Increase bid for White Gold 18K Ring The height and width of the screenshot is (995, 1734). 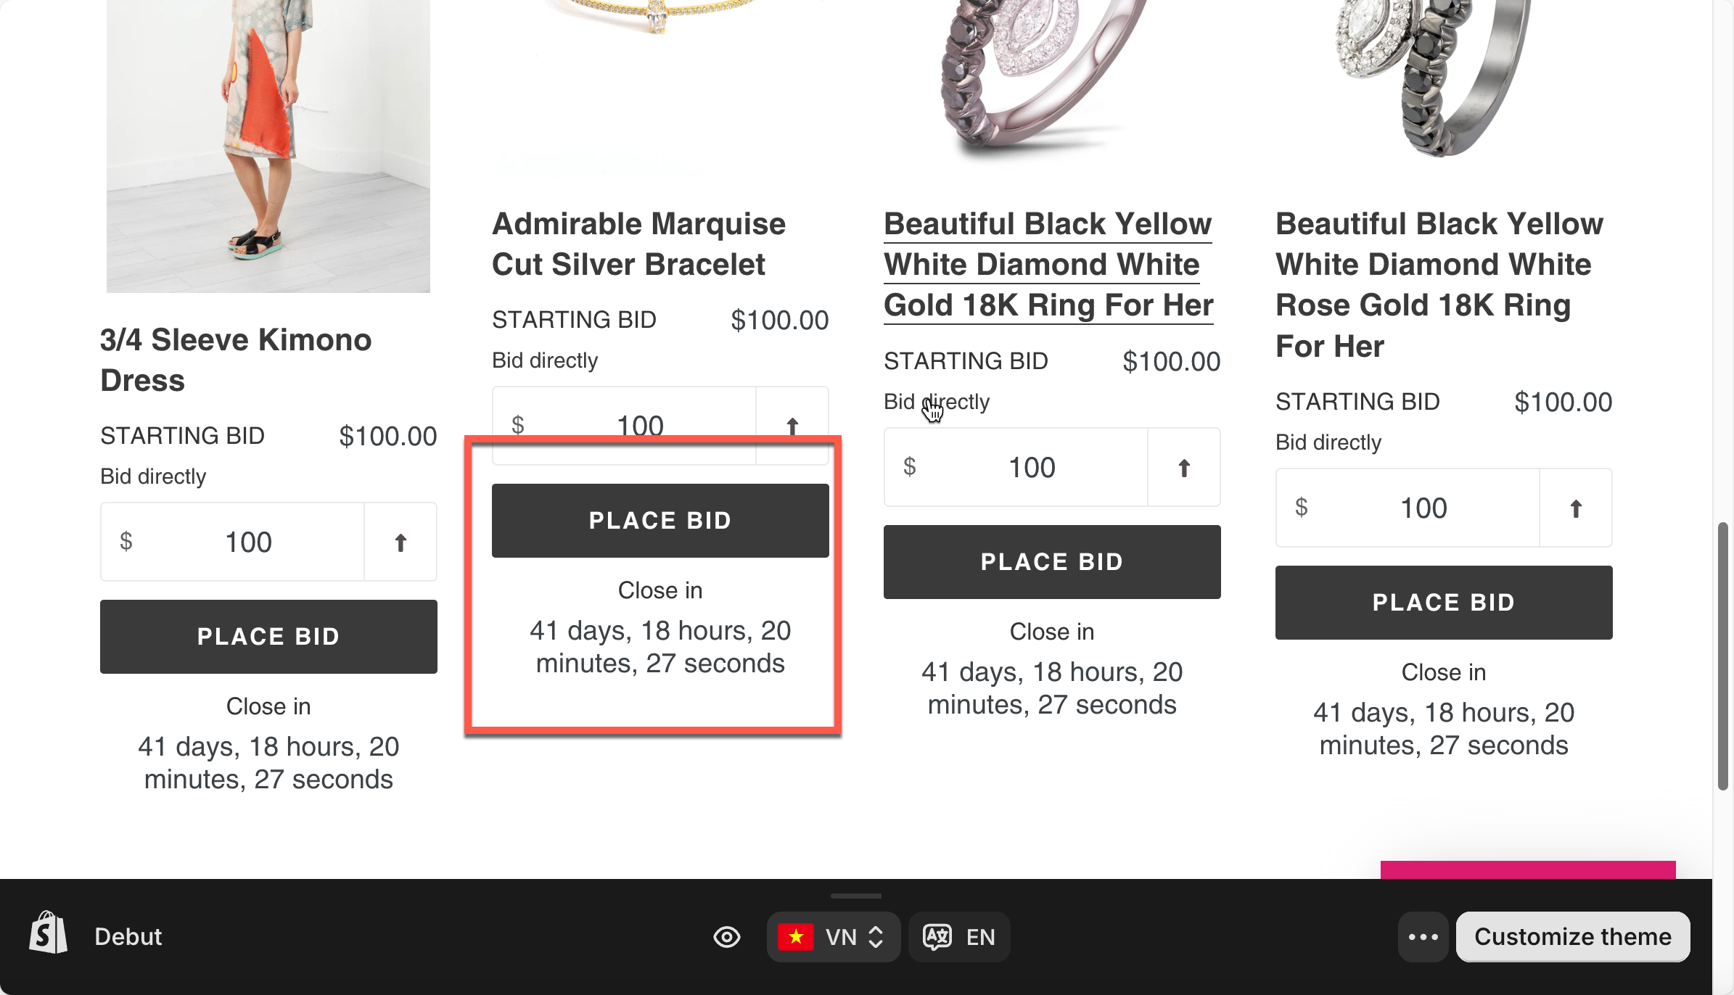(x=1184, y=468)
